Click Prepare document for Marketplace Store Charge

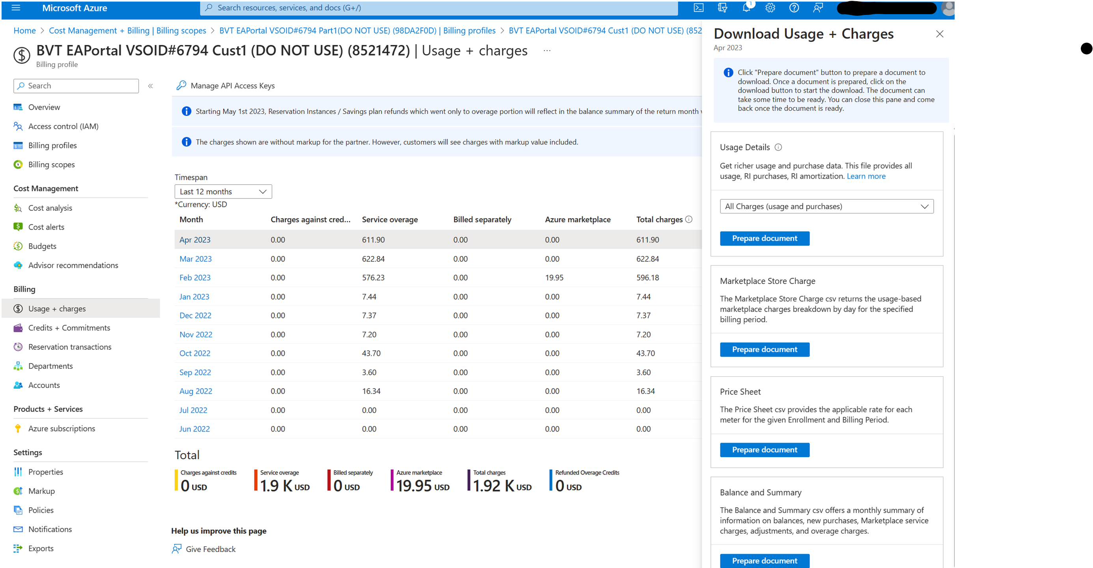tap(765, 349)
